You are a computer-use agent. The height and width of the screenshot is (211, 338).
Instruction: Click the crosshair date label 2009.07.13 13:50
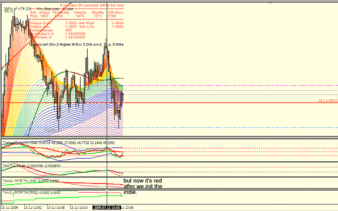tap(107, 208)
